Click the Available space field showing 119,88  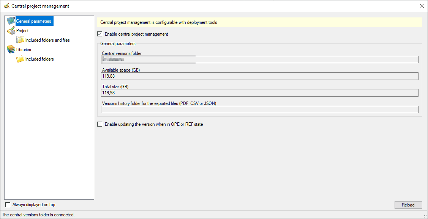coord(260,76)
